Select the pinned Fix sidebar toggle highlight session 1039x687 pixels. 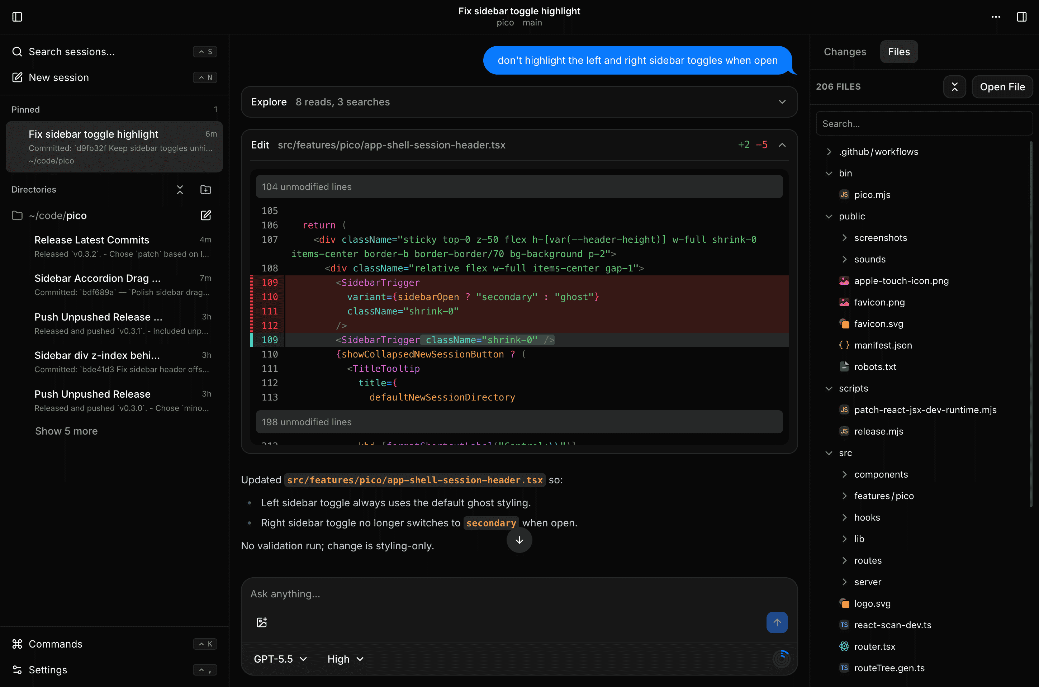point(114,147)
